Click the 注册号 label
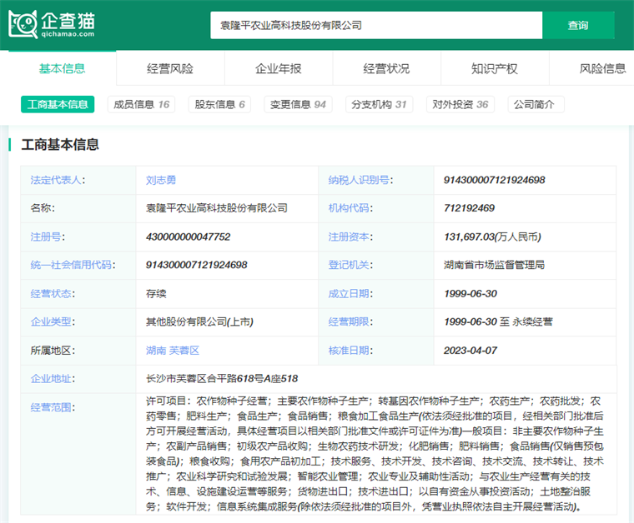Viewport: 634px width, 523px height. tap(48, 237)
